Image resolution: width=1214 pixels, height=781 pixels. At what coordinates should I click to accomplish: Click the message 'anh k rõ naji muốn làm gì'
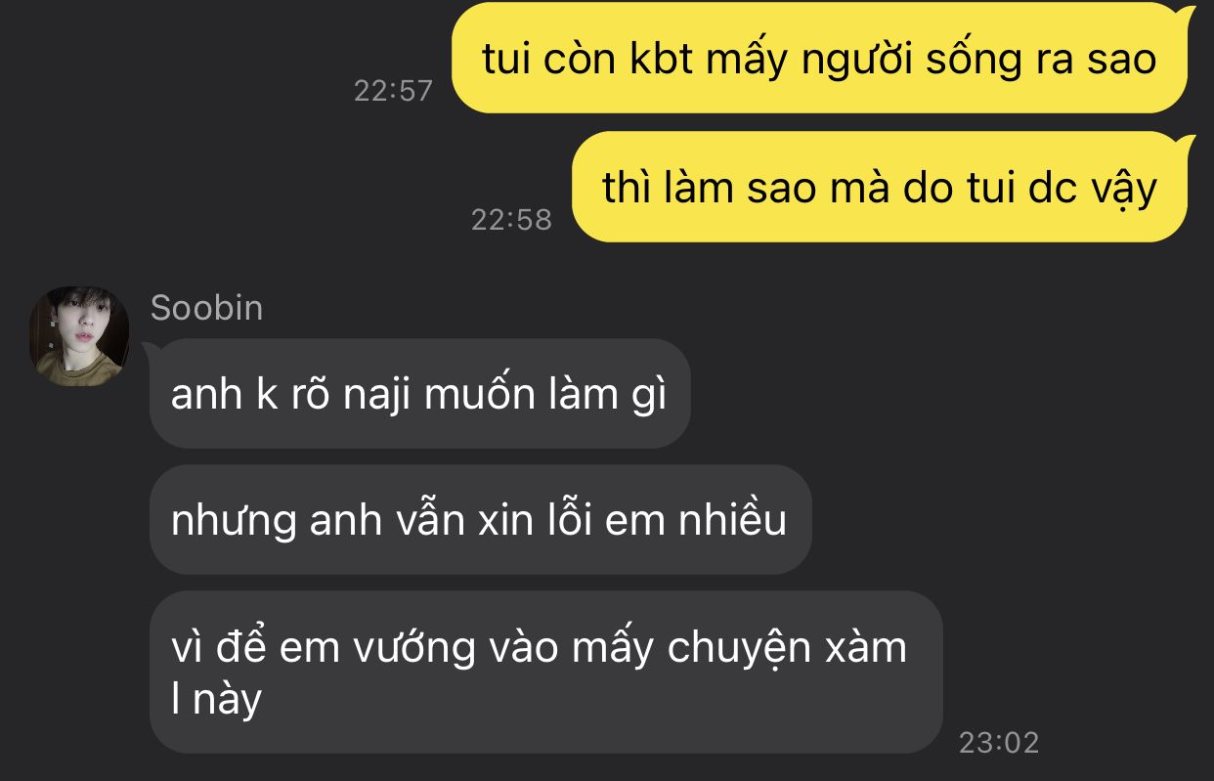419,394
